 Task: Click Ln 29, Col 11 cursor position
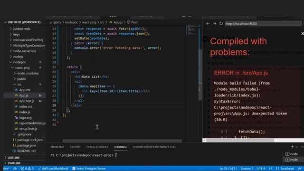(228, 169)
